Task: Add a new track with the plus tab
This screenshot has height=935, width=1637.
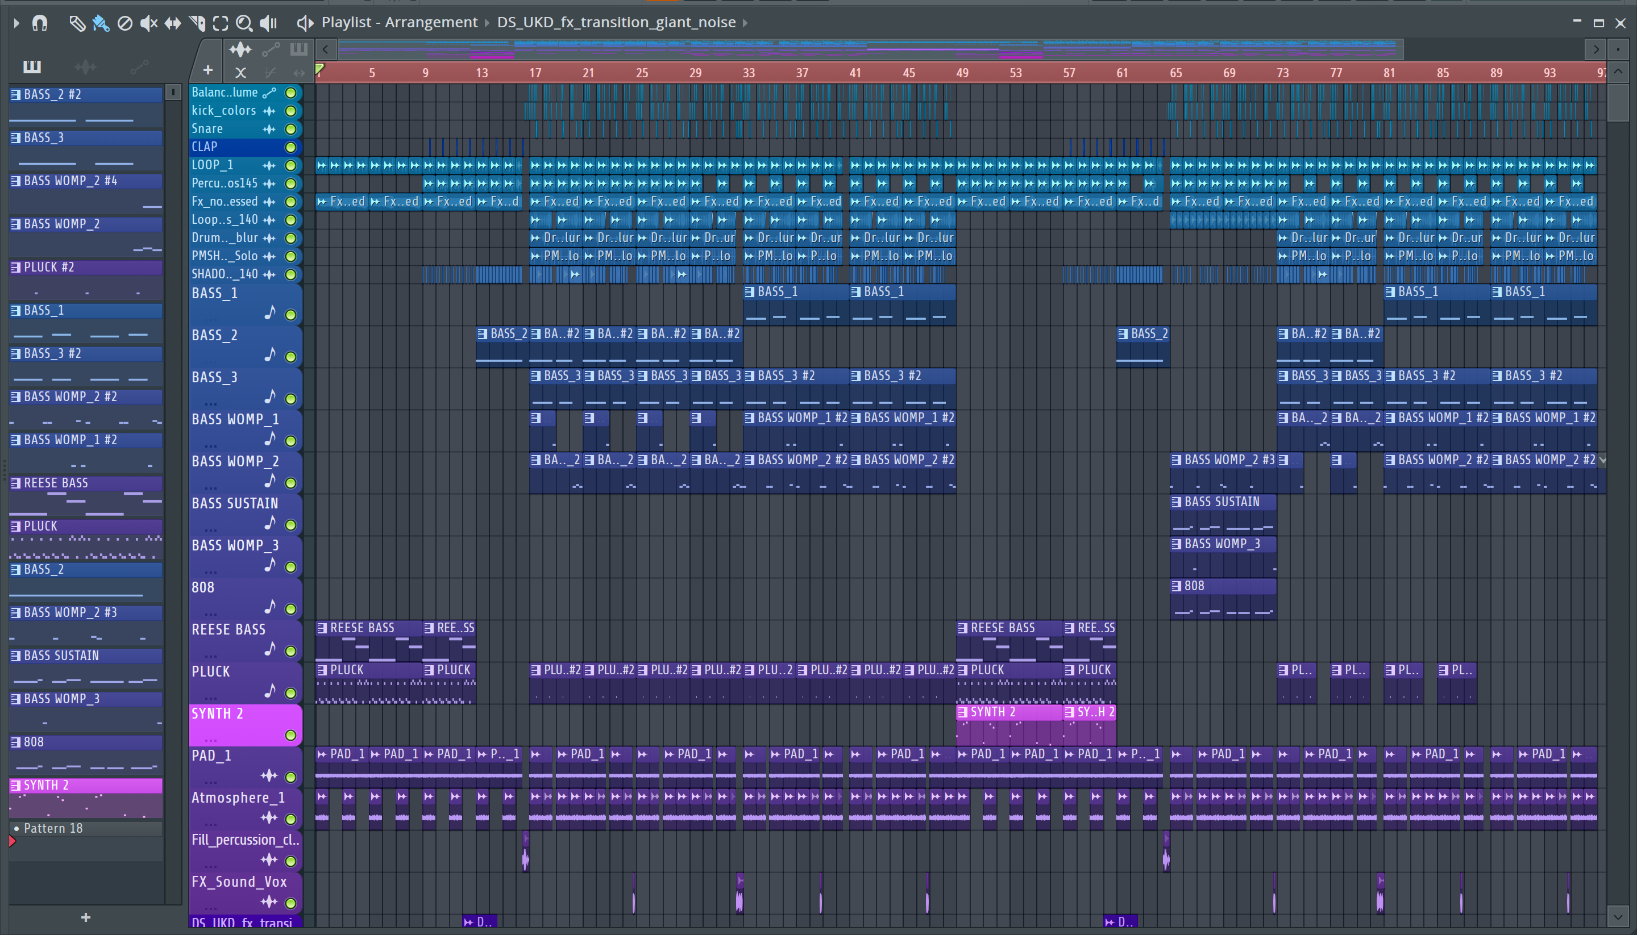Action: click(x=207, y=70)
